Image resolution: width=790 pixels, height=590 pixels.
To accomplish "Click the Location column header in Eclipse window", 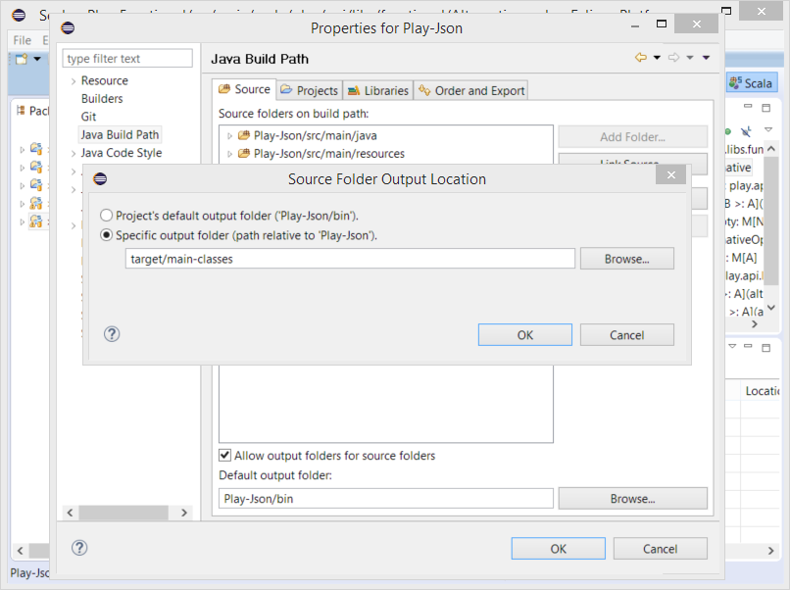I will pyautogui.click(x=761, y=391).
